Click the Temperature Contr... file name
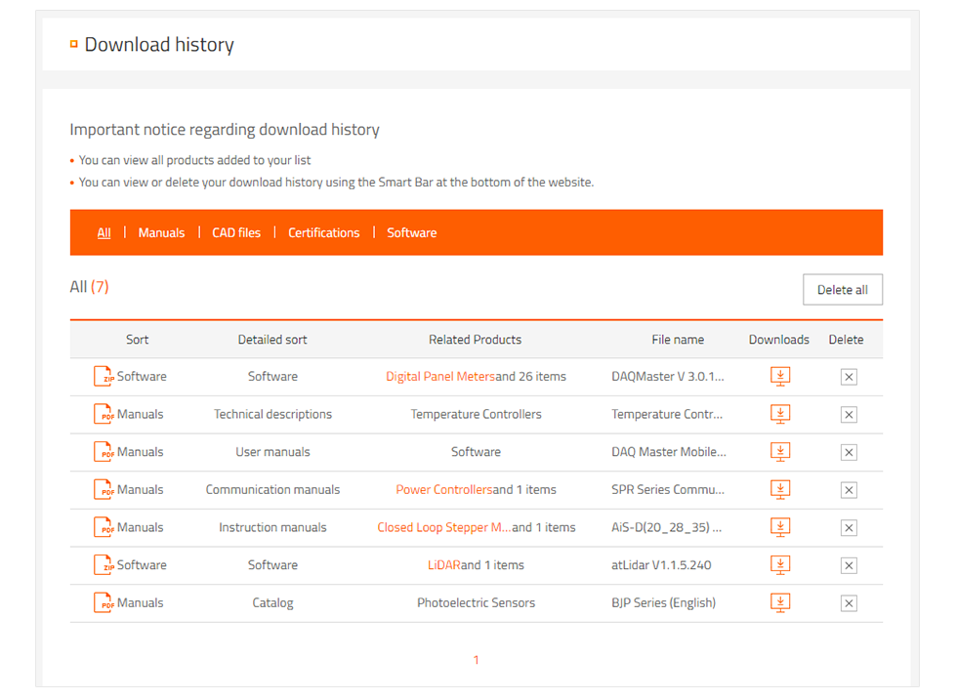The image size is (957, 699). [667, 414]
